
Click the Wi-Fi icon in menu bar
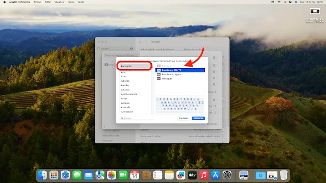point(279,2)
